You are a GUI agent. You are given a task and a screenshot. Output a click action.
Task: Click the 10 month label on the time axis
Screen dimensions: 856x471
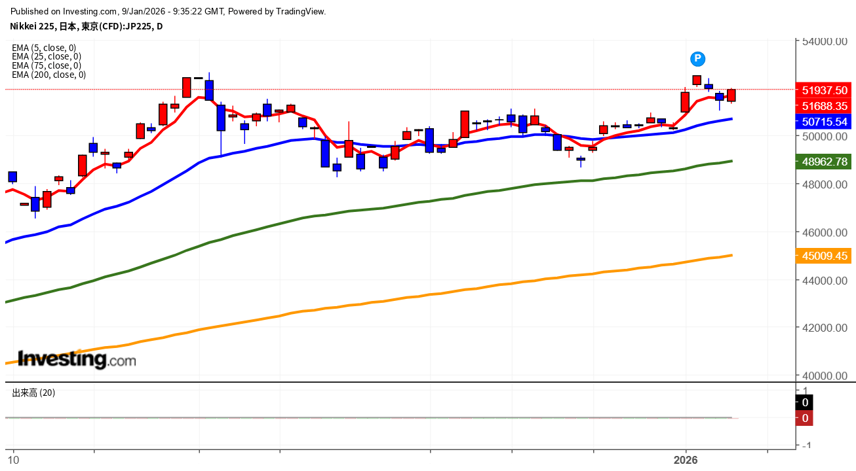point(13,461)
